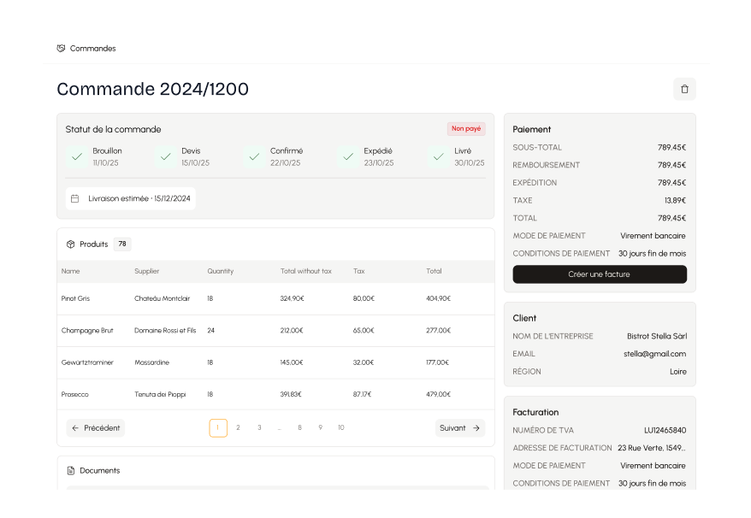The width and height of the screenshot is (751, 518).
Task: Toggle the checkmark on the Expédié step
Action: [348, 156]
